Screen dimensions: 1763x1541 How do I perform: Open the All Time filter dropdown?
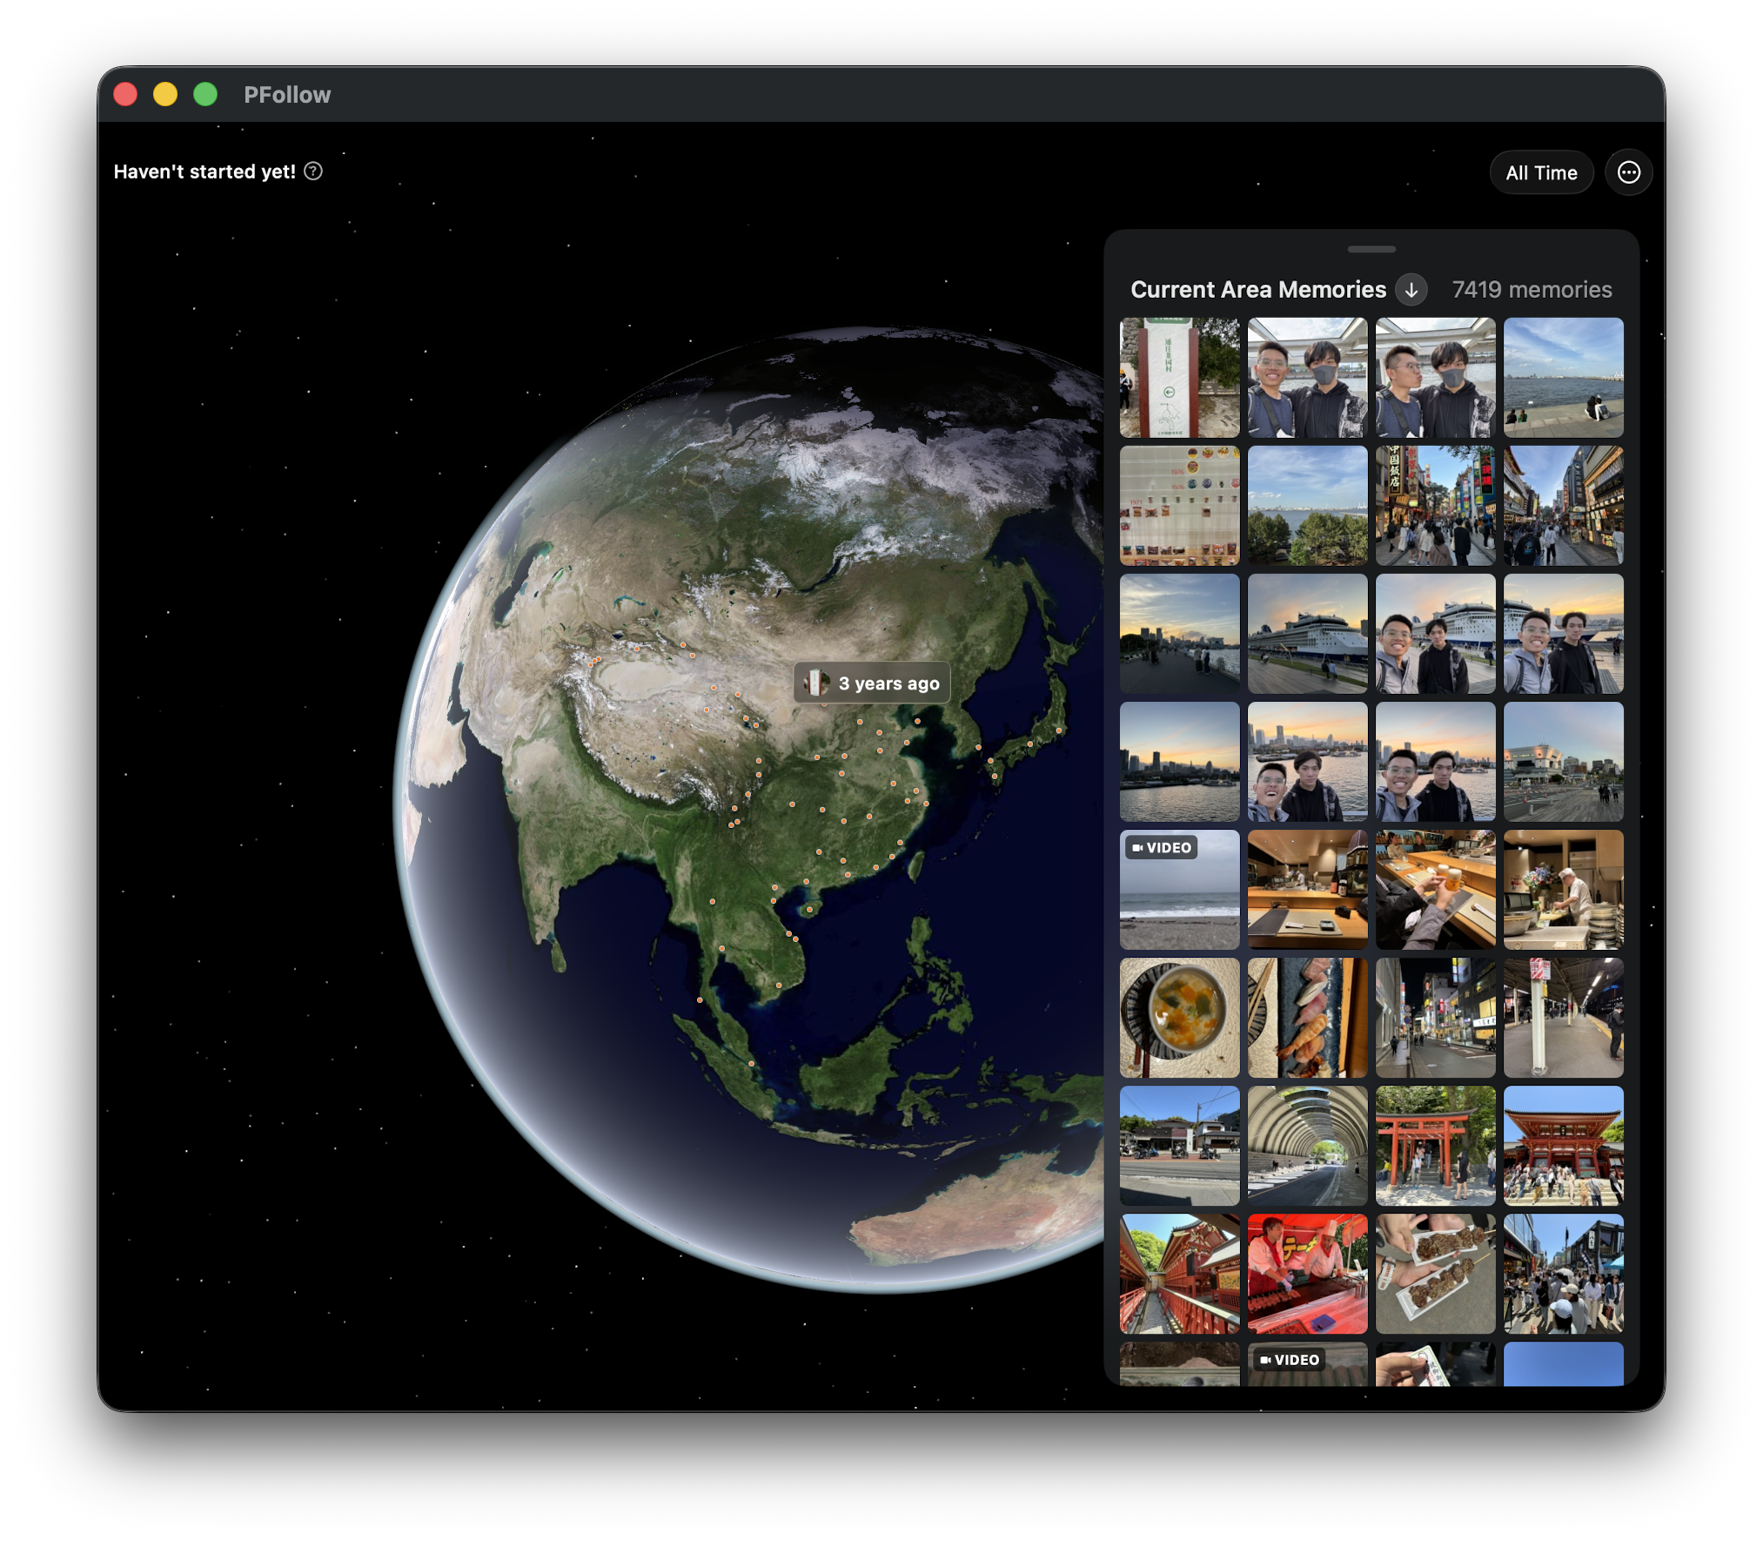(x=1540, y=172)
